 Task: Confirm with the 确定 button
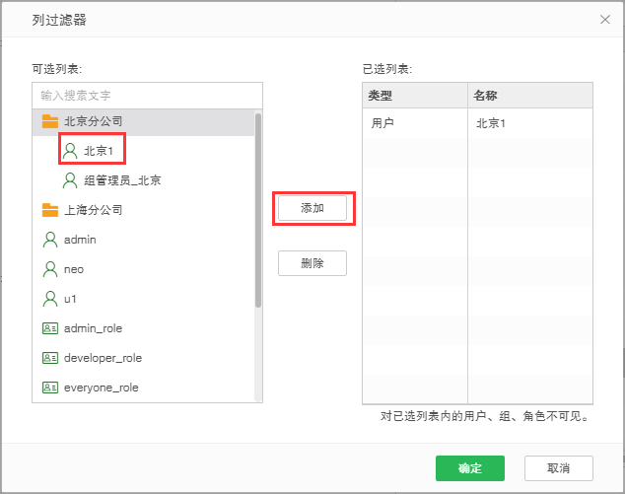(x=470, y=468)
